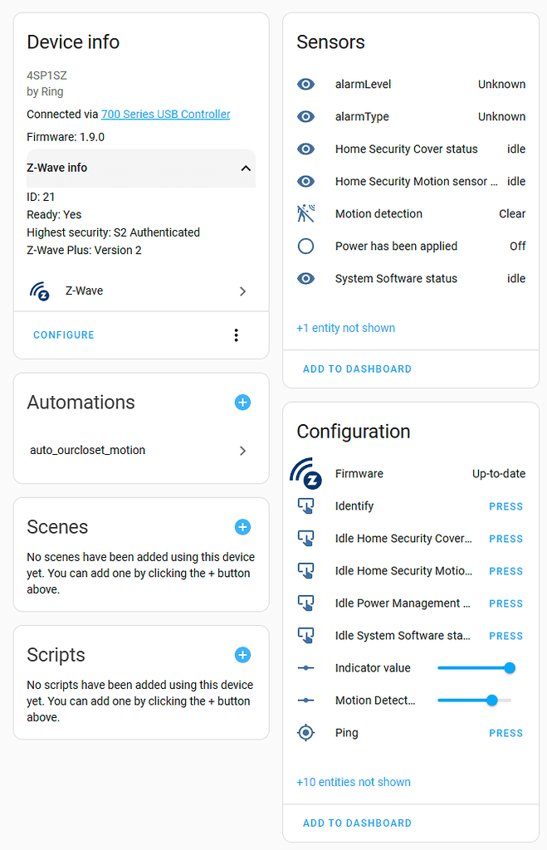Select the eye icon next to alarmLevel
The height and width of the screenshot is (850, 547).
coord(306,84)
